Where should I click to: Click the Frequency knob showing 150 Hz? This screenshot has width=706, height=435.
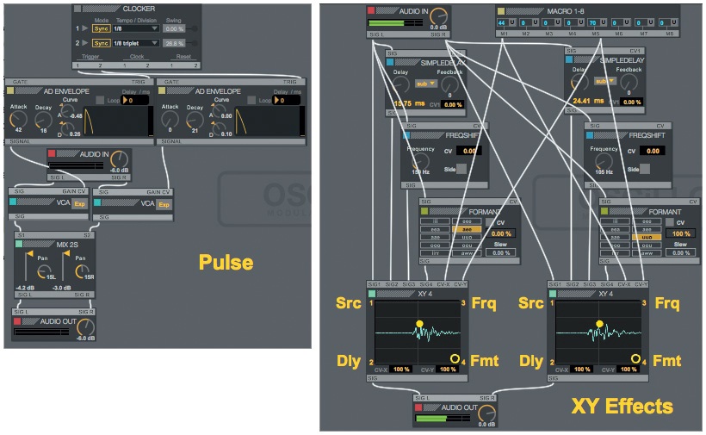tap(420, 162)
